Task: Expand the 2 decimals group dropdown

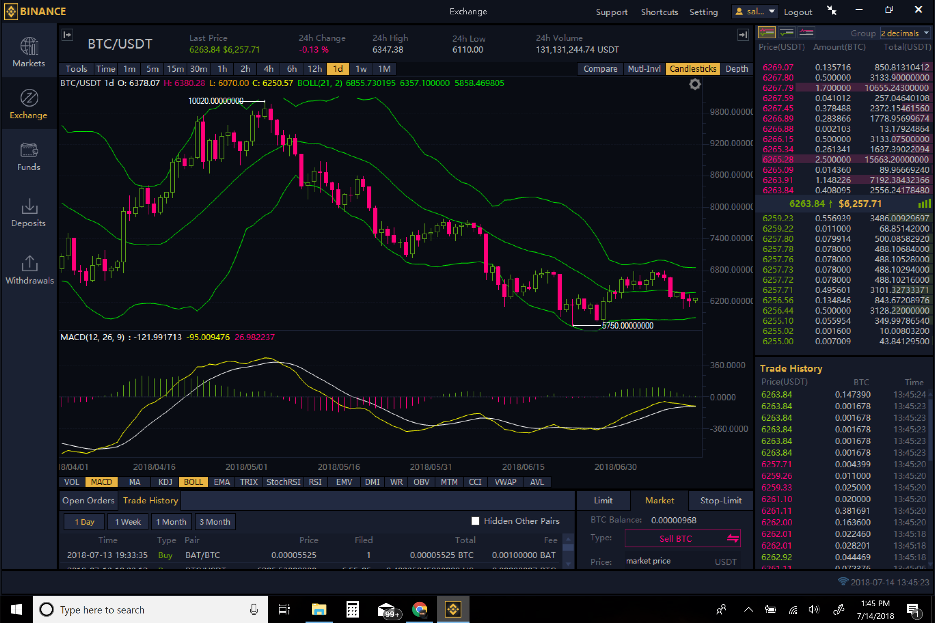Action: (x=905, y=33)
